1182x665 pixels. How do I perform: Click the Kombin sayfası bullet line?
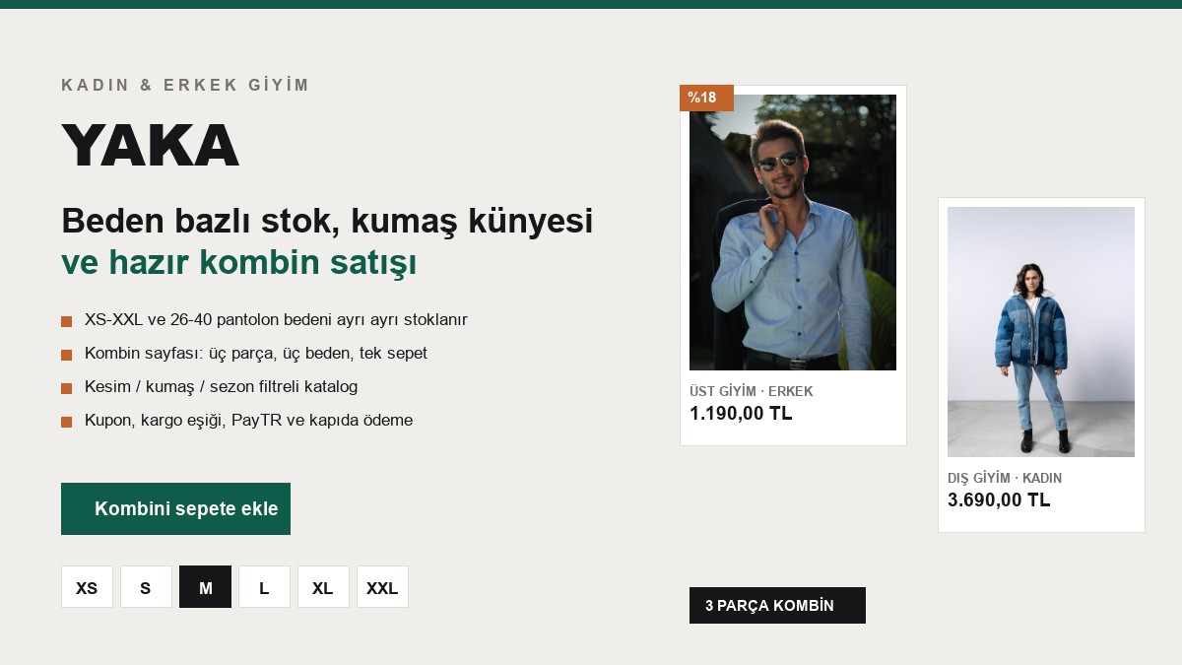[x=244, y=354]
